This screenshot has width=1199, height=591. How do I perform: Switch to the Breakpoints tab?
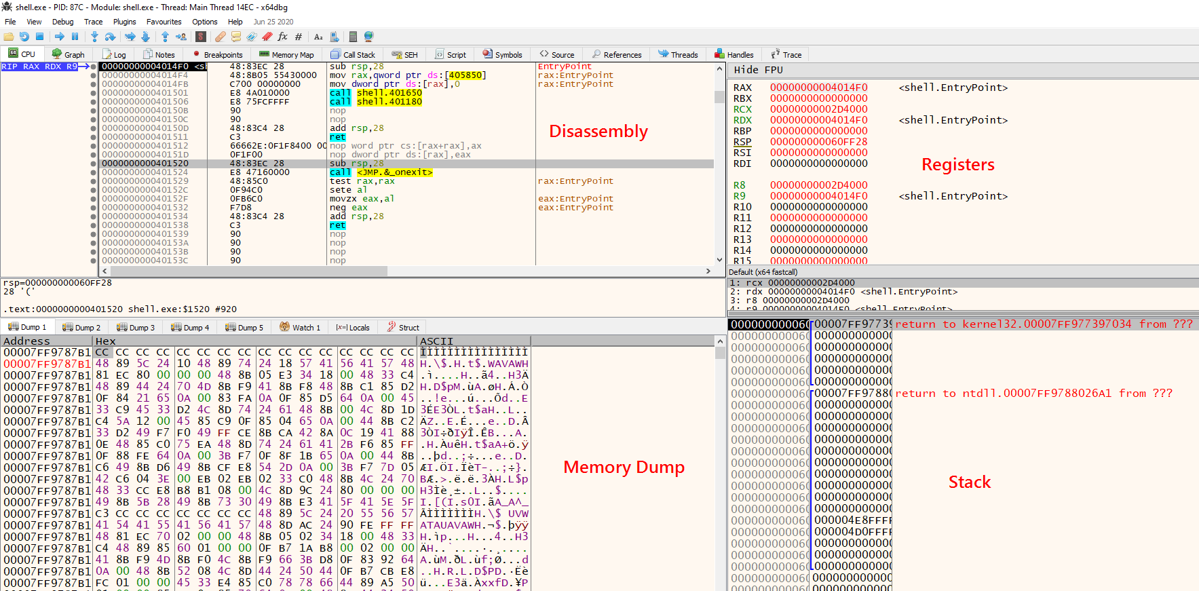217,55
